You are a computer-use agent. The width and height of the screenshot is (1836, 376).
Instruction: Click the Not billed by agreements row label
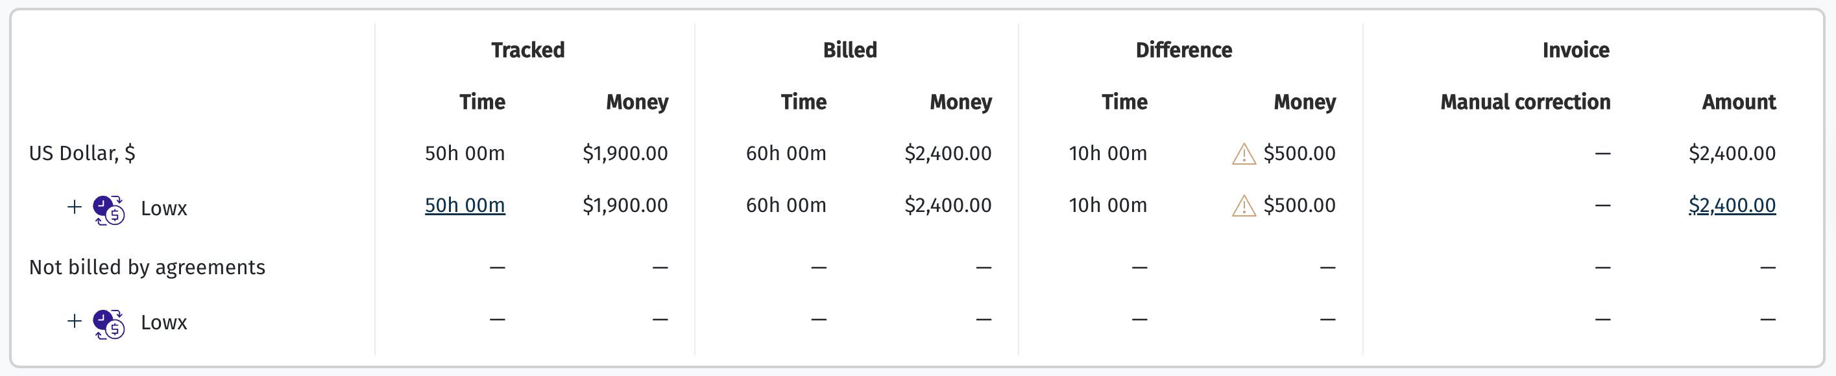point(147,267)
